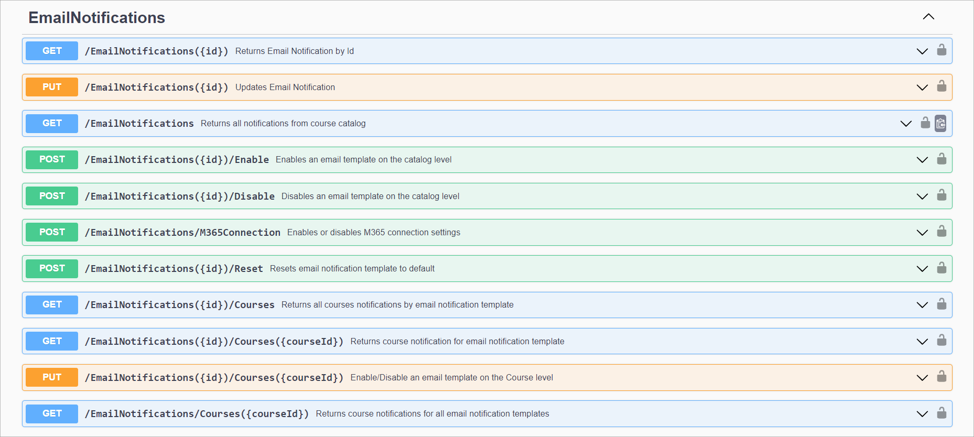Click the lock icon on GET /EmailNotifications({id}) row

pyautogui.click(x=941, y=50)
